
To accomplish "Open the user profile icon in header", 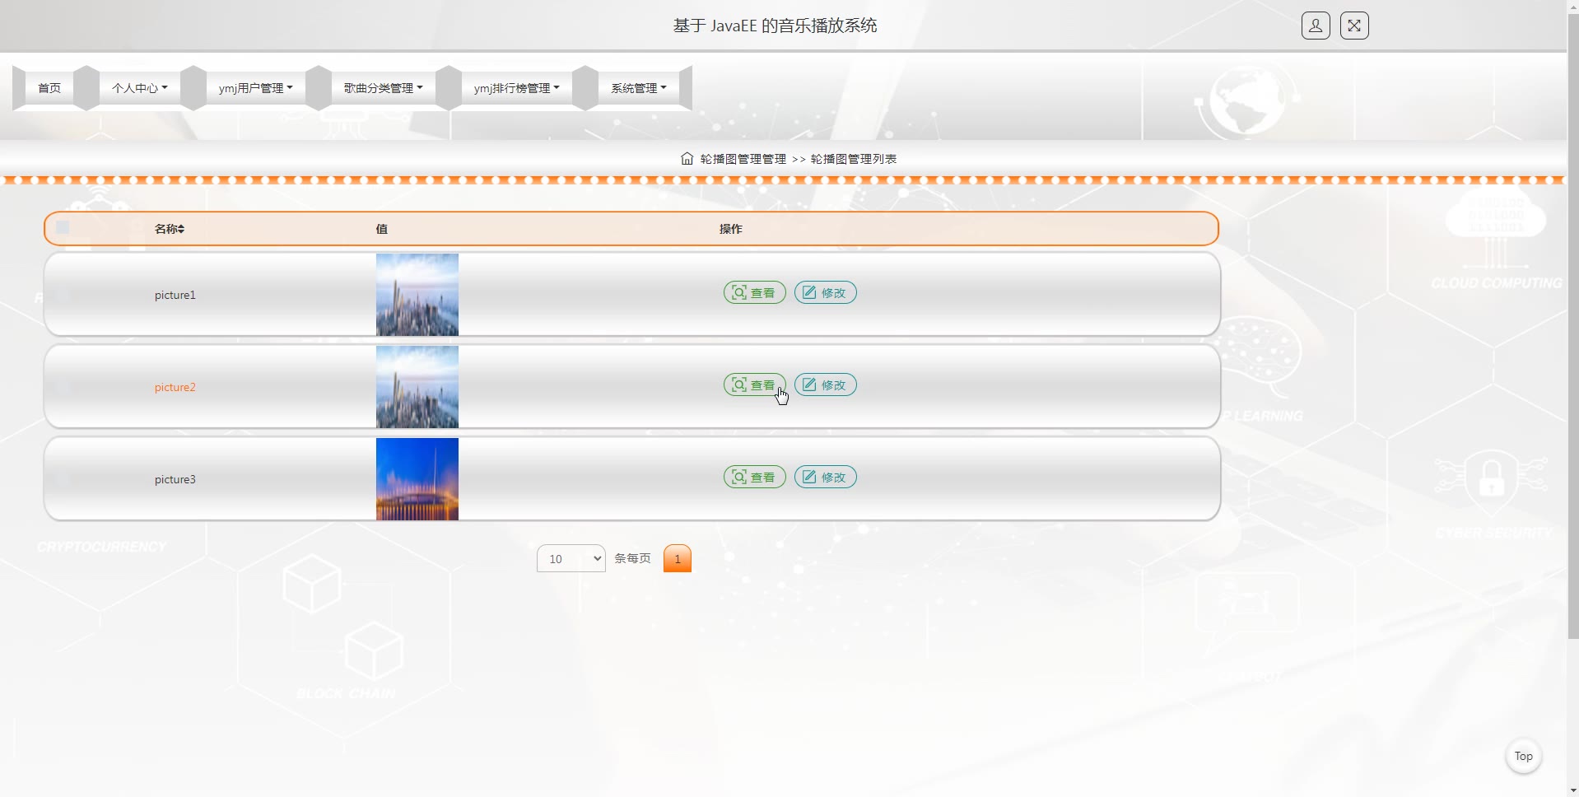I will (1316, 26).
